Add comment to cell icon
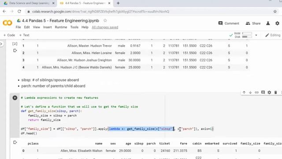The height and width of the screenshot is (159, 282). (x=263, y=92)
